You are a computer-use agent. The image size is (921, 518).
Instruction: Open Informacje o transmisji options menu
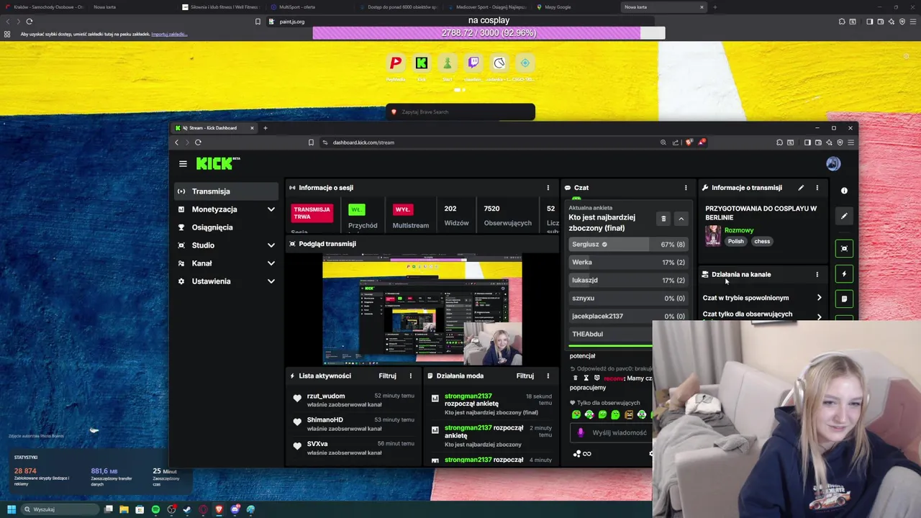click(817, 188)
